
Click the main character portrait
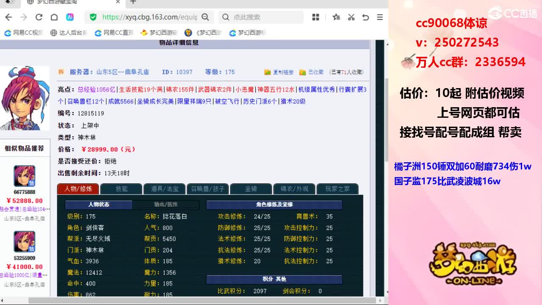25,98
